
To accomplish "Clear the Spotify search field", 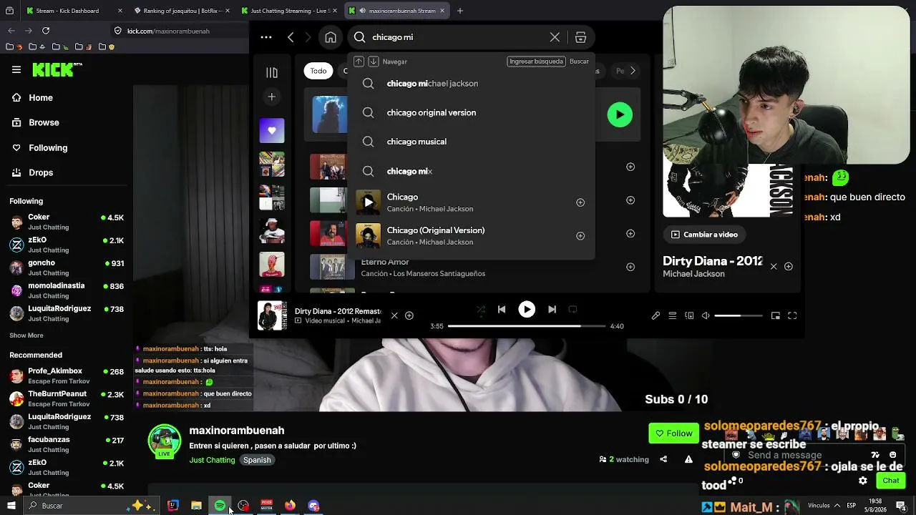I will click(555, 37).
